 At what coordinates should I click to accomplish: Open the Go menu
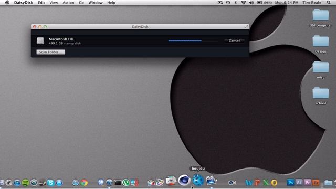click(81, 3)
